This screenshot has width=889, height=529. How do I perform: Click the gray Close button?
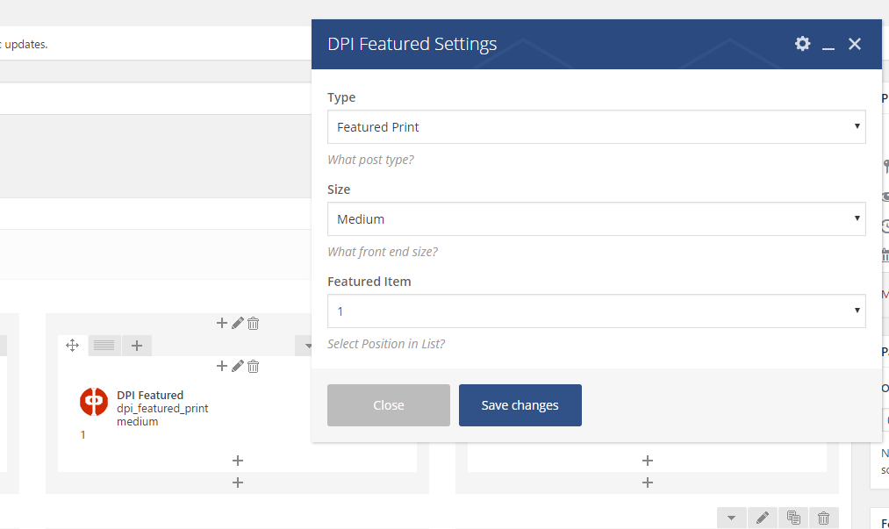(388, 405)
